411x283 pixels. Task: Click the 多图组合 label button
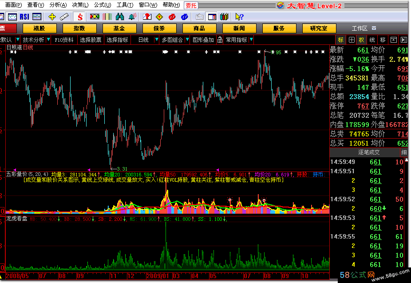(172, 40)
